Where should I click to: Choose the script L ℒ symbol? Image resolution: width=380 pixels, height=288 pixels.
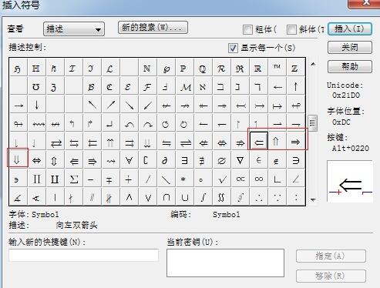[x=110, y=68]
